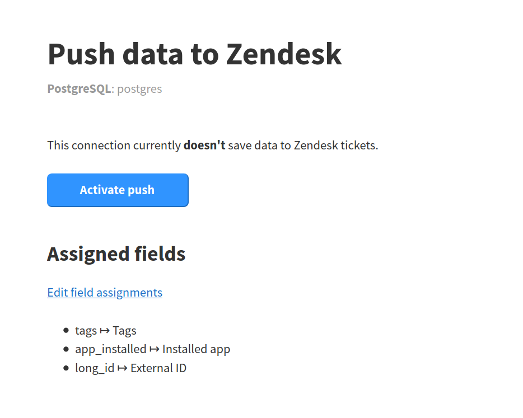
Task: Click the Push data to Zendesk heading
Action: [194, 54]
